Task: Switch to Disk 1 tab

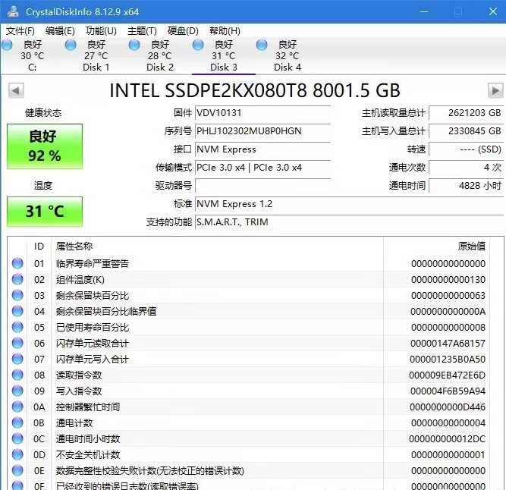Action: click(96, 56)
